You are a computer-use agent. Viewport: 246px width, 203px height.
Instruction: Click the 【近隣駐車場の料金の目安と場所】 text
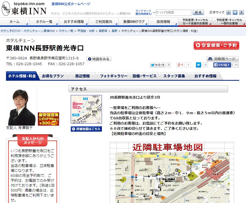138,133
